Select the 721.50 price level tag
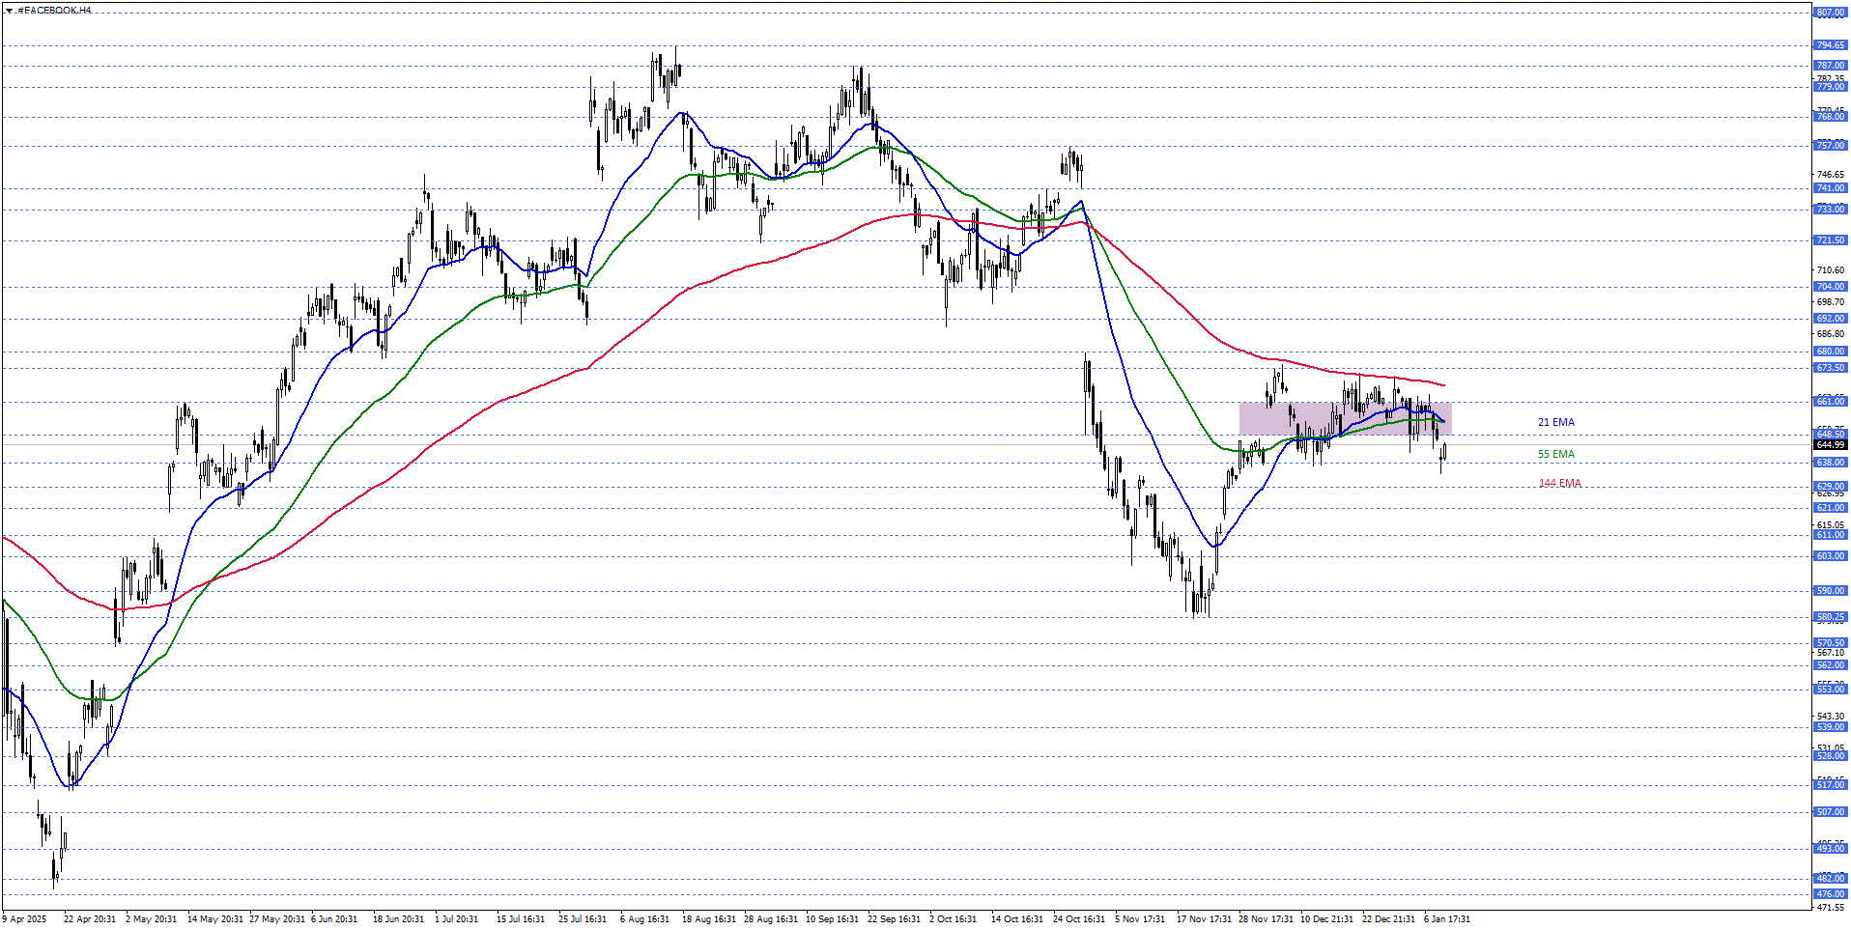This screenshot has height=930, width=1851. pyautogui.click(x=1830, y=240)
